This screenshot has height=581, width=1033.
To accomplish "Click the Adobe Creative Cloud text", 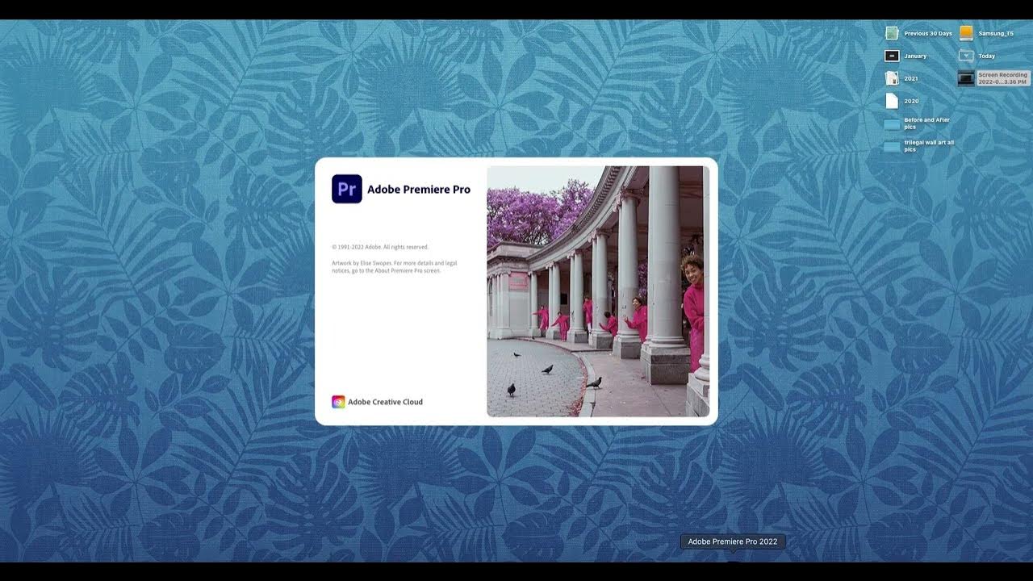I will tap(386, 402).
